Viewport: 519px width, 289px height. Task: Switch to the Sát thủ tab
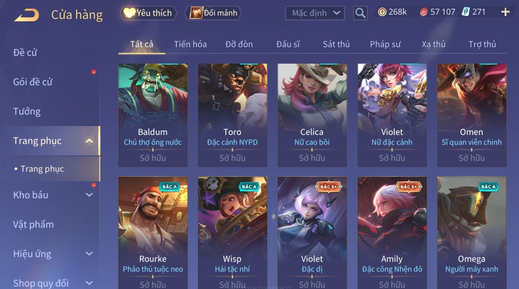[x=336, y=44]
